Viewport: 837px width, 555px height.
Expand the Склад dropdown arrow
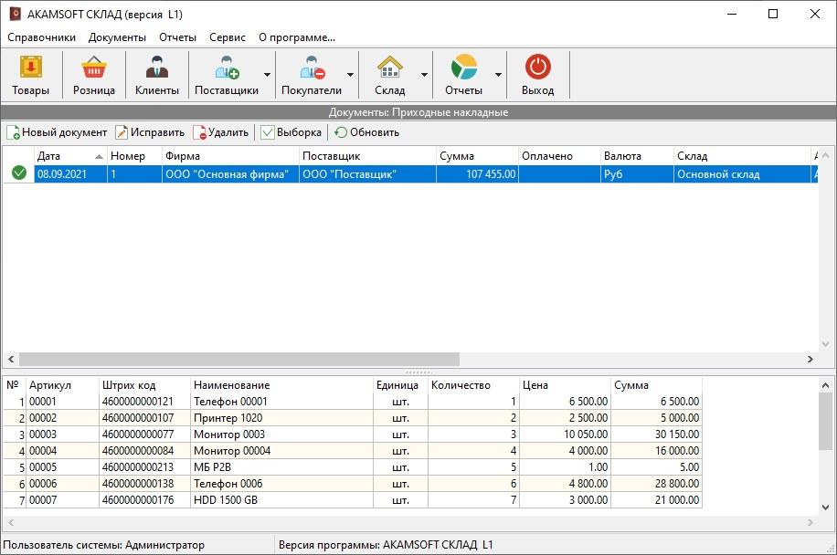coord(424,75)
